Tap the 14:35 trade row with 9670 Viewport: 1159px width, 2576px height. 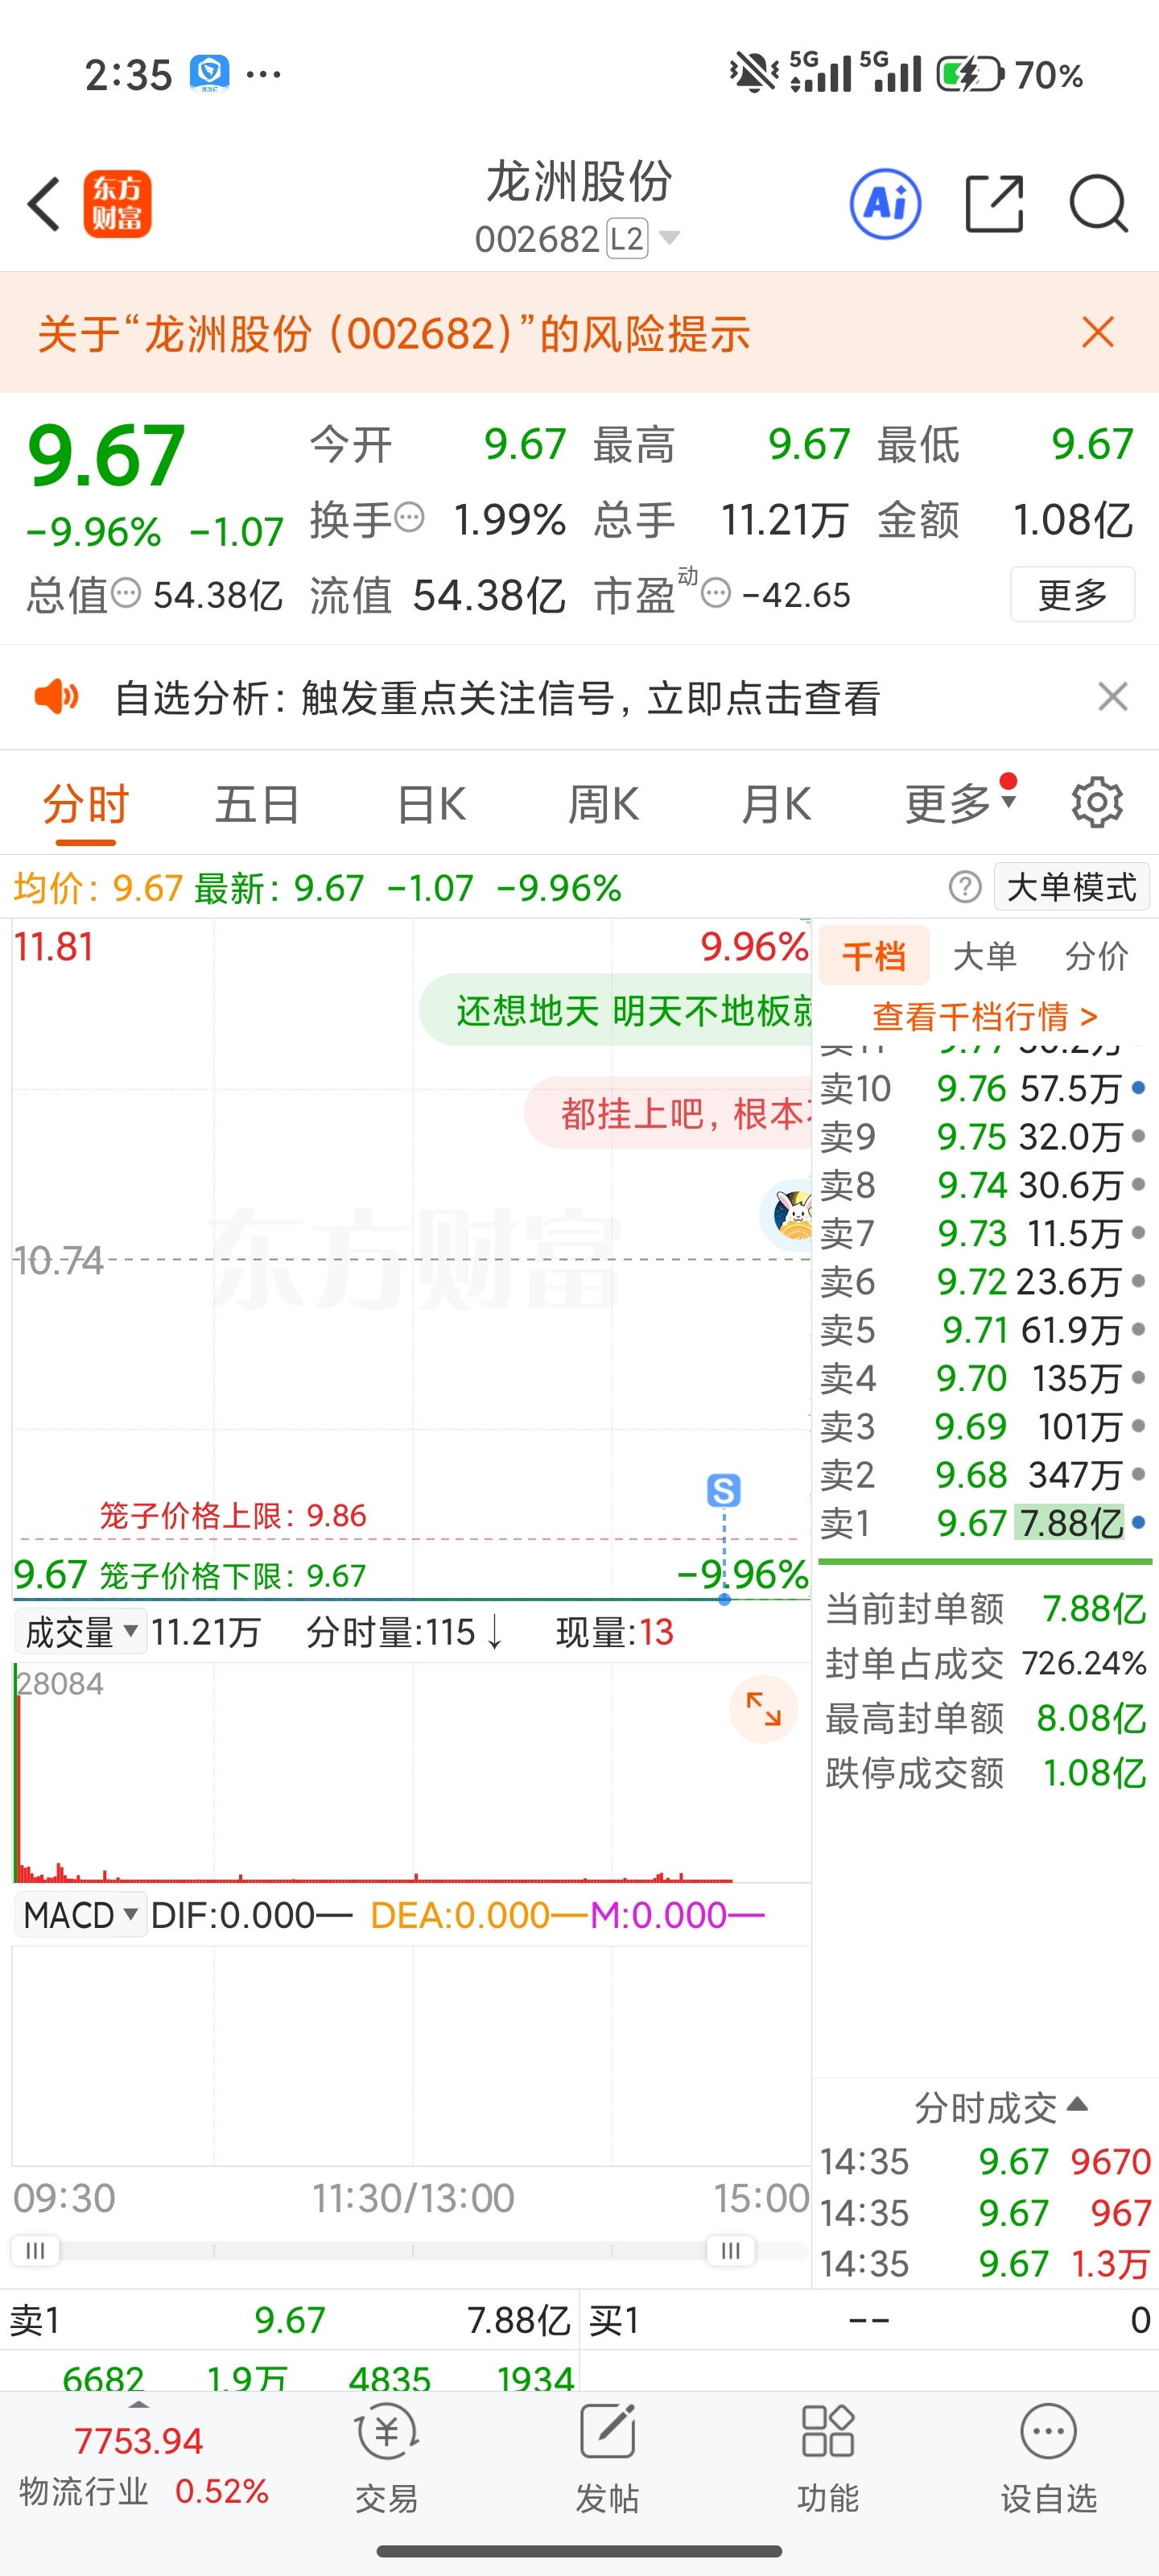(x=985, y=2161)
